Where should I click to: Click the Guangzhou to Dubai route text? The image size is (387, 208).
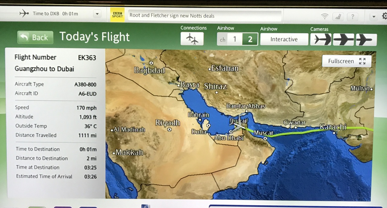(x=44, y=69)
